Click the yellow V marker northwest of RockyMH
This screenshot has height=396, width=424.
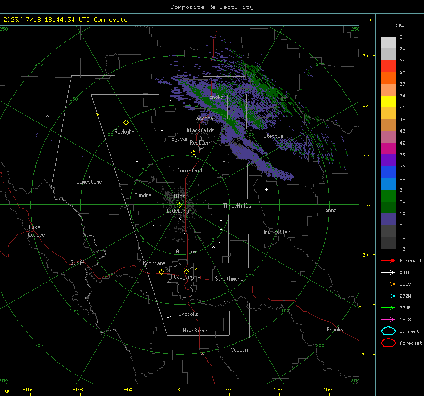98,115
